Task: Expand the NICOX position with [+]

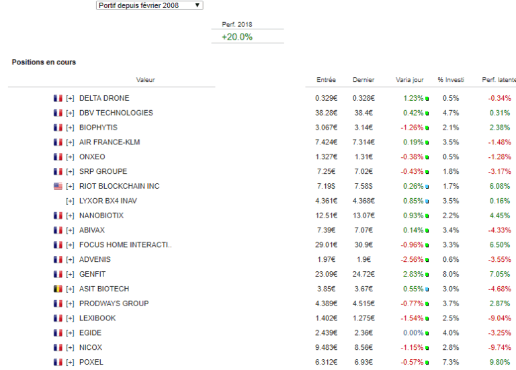Action: [x=70, y=347]
